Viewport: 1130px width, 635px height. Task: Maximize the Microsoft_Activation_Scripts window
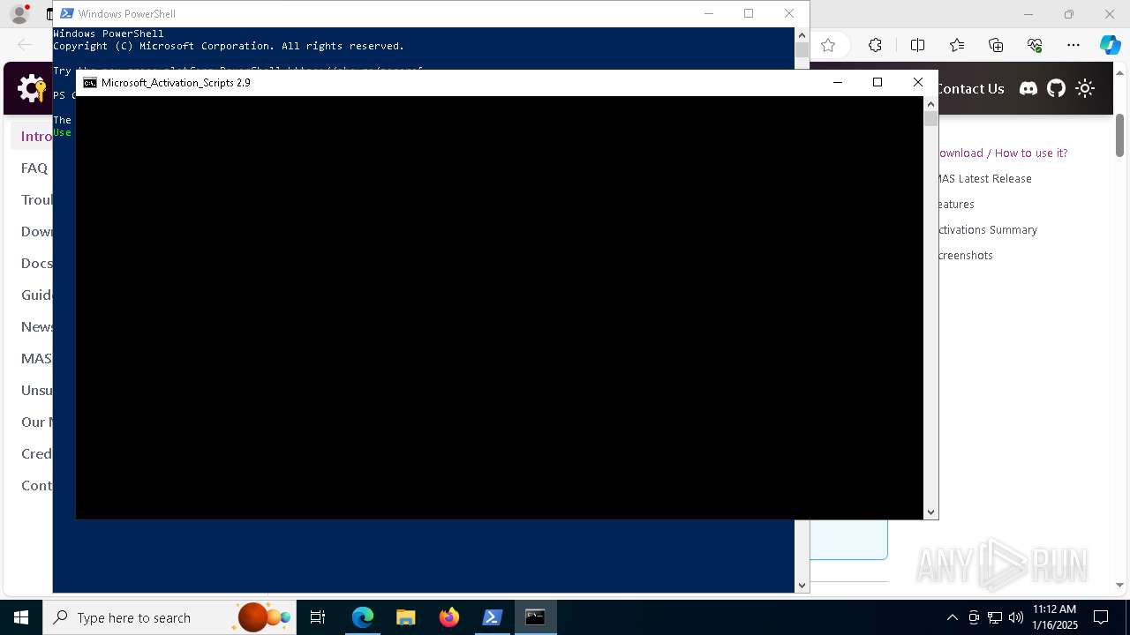[878, 82]
